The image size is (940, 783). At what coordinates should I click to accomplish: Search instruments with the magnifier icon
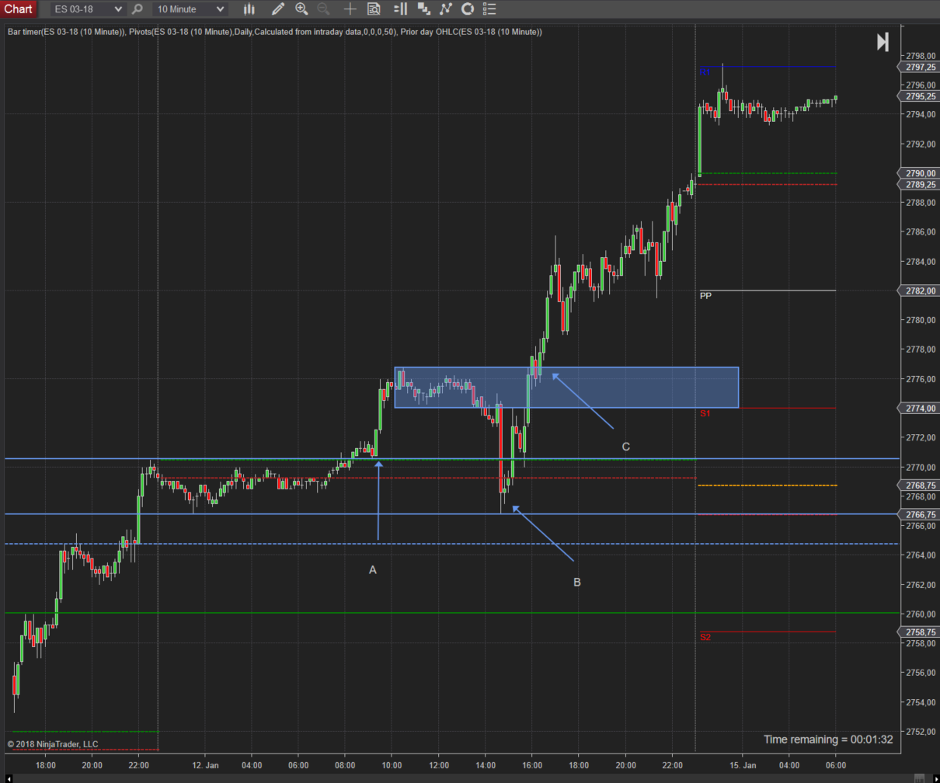pyautogui.click(x=138, y=9)
